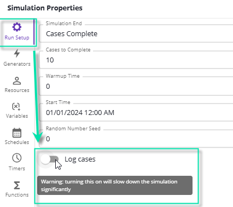Click the Warmup Time field
Screen dimensions: 233x207
[136, 87]
